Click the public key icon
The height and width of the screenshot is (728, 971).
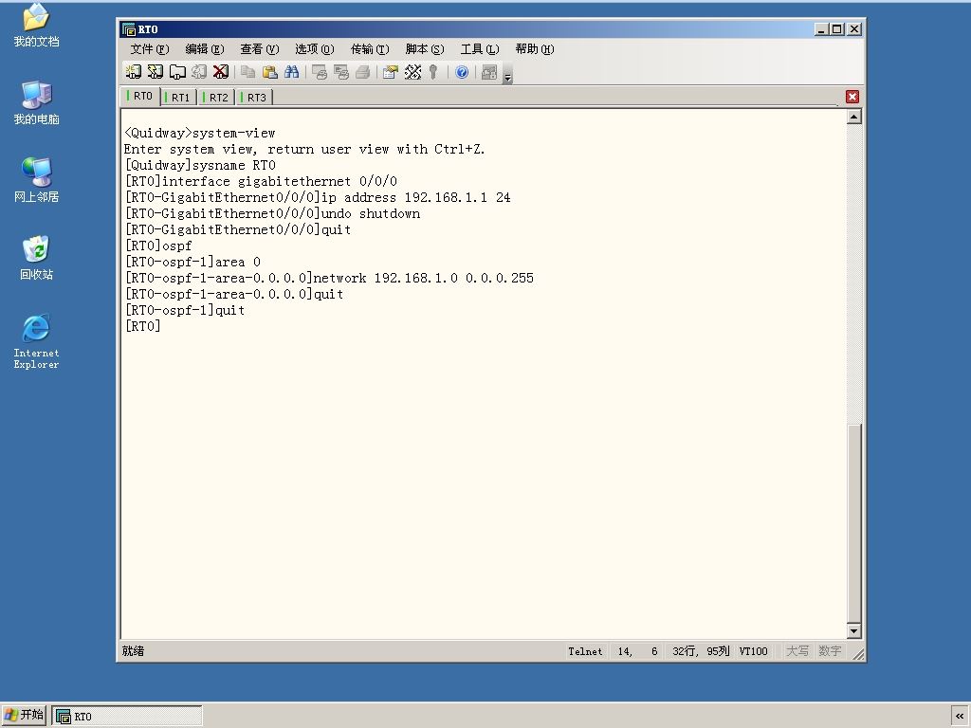[433, 72]
